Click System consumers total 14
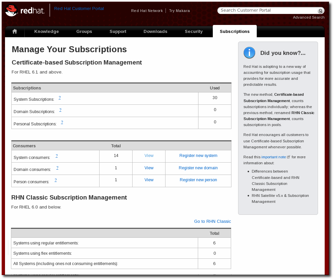334x280 pixels. (116, 156)
